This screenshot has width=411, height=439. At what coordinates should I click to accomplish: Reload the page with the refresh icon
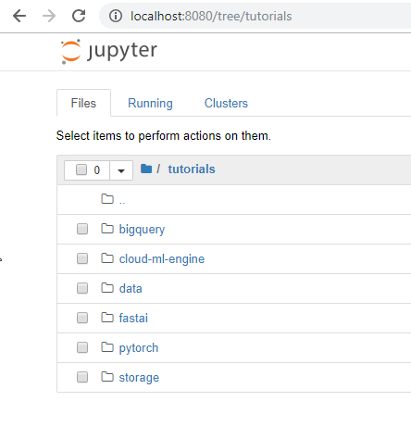pyautogui.click(x=79, y=16)
